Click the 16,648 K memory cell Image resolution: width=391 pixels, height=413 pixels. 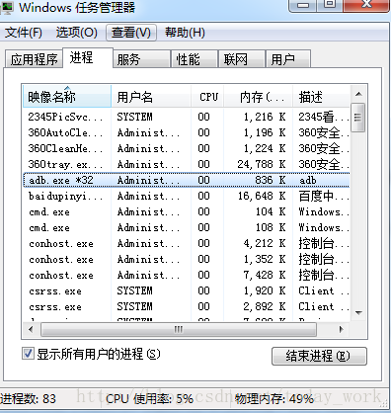point(262,196)
